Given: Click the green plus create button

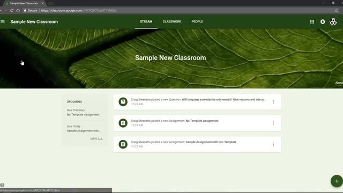Looking at the screenshot, I should tap(337, 181).
